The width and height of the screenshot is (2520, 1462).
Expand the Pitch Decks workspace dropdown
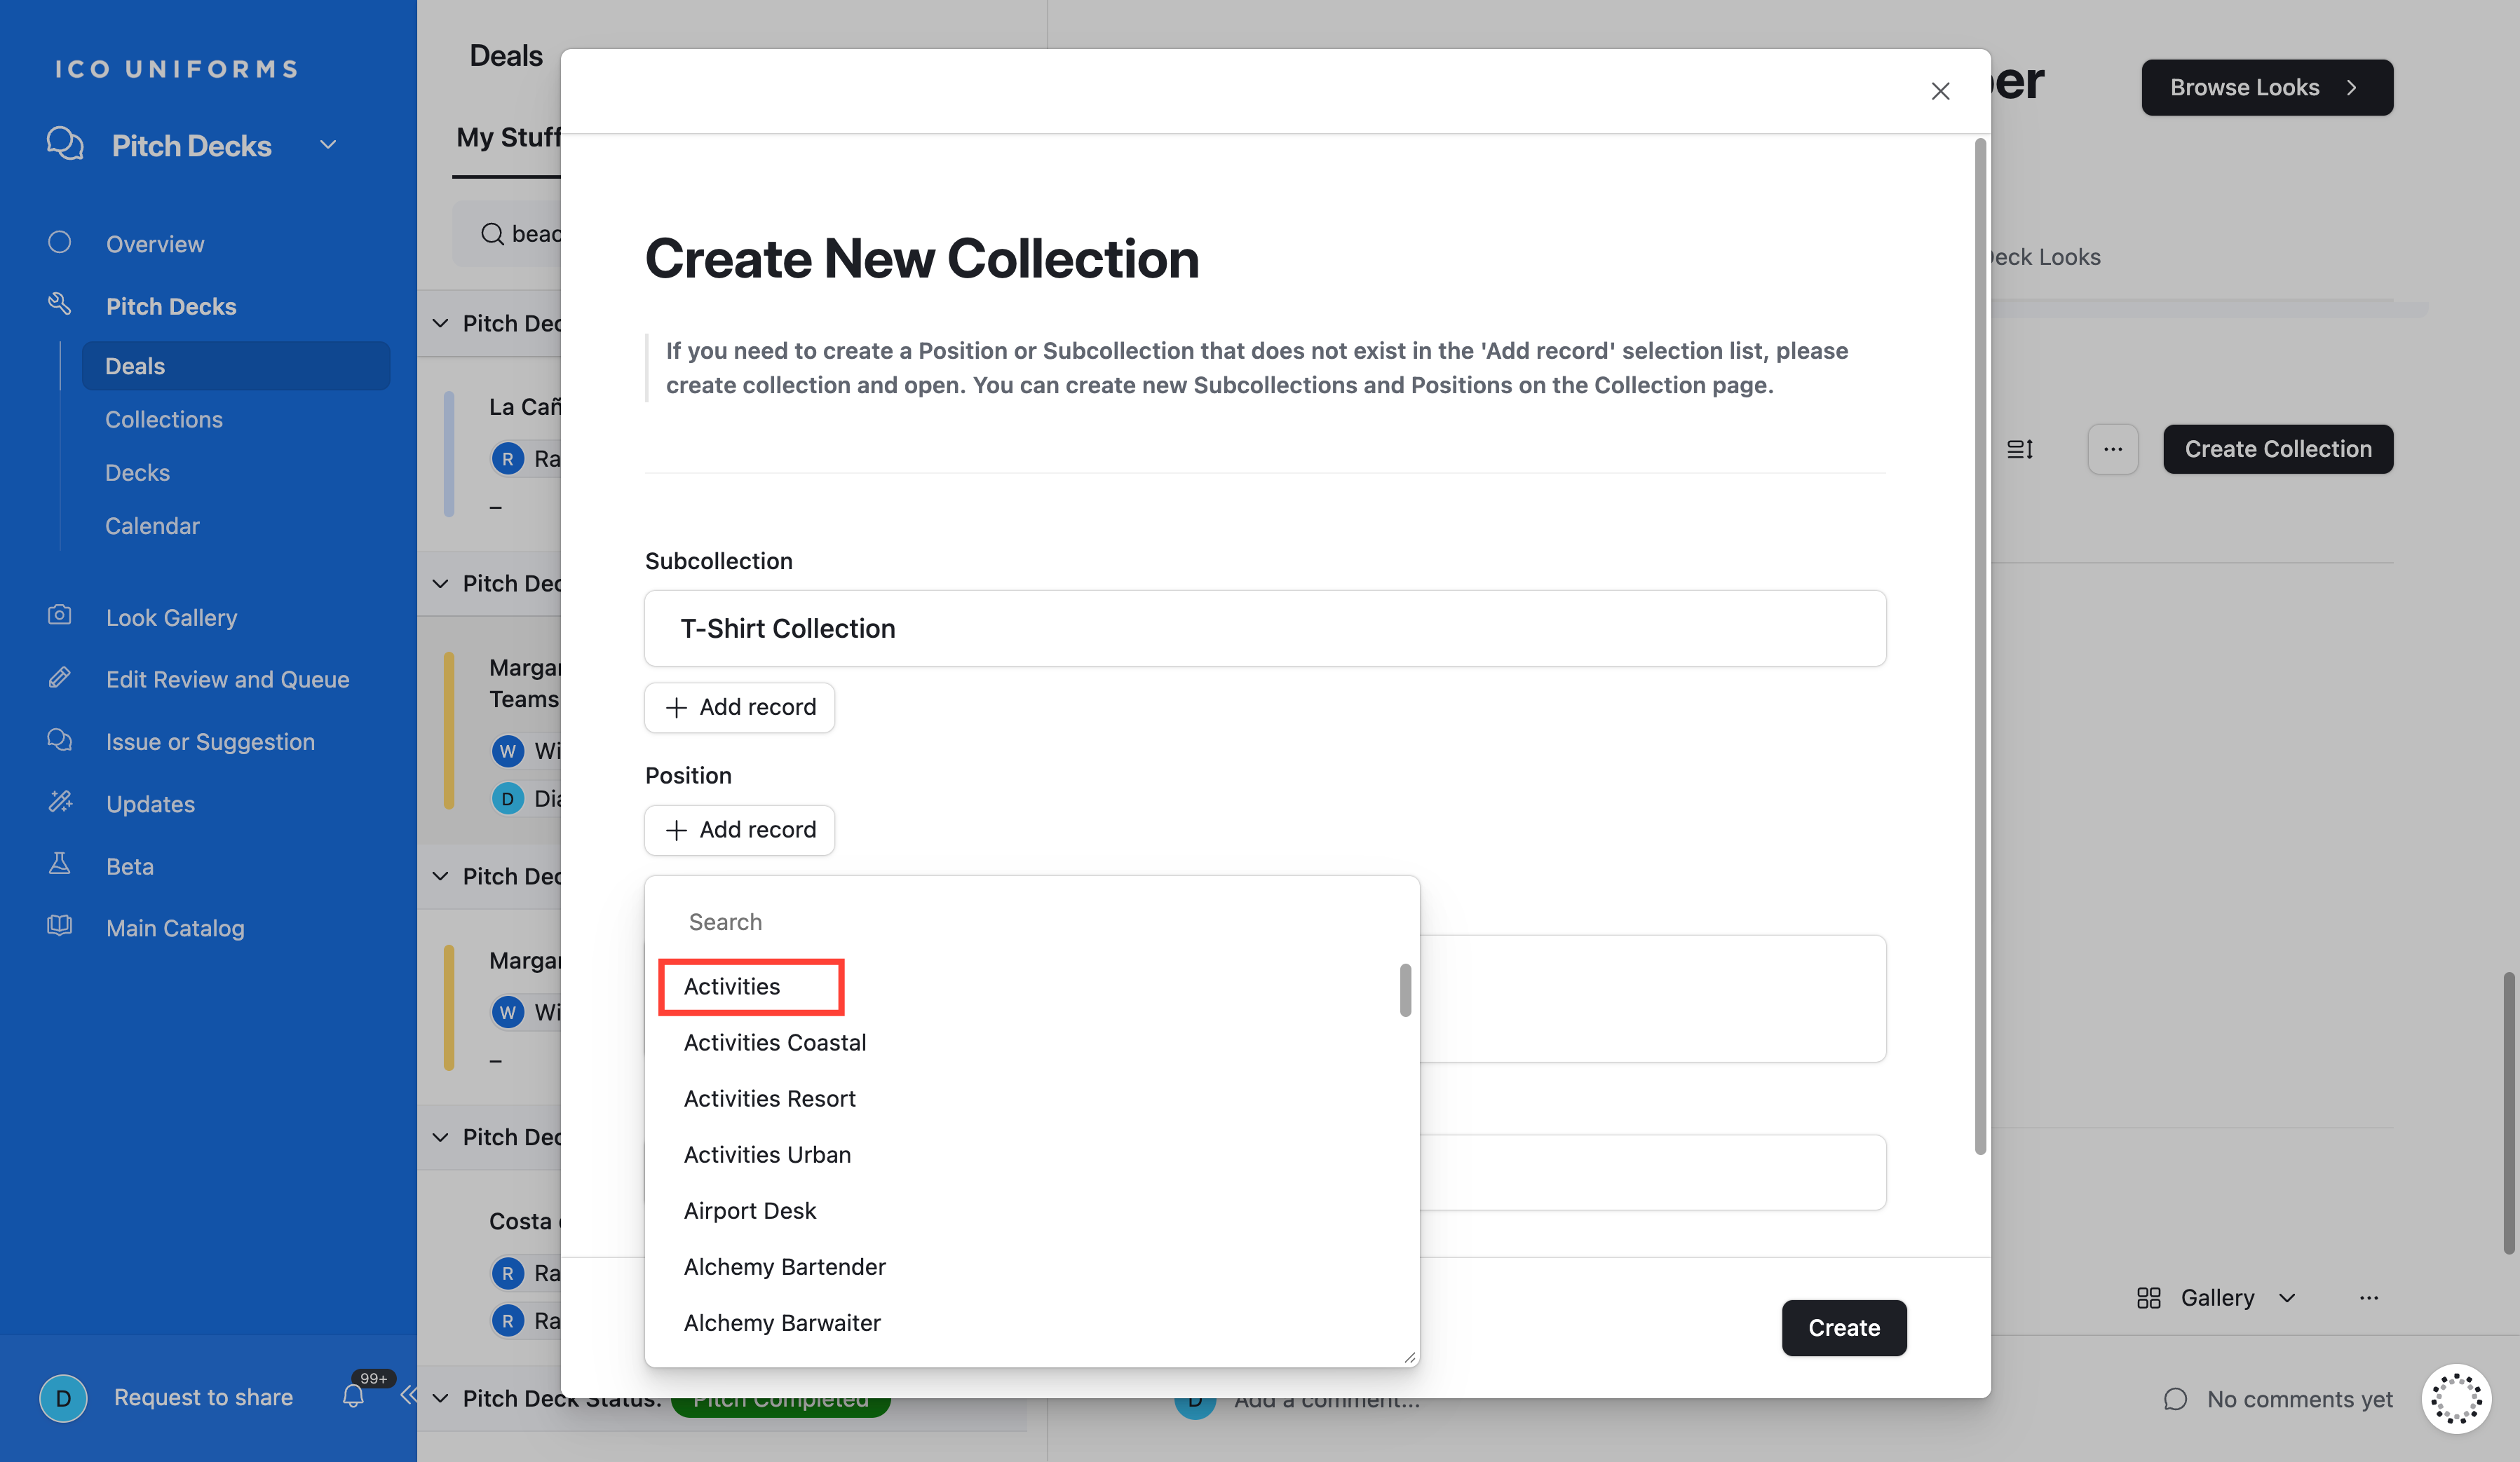coord(328,146)
